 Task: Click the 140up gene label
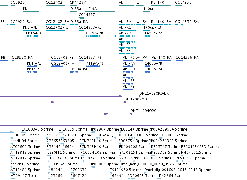(149, 8)
